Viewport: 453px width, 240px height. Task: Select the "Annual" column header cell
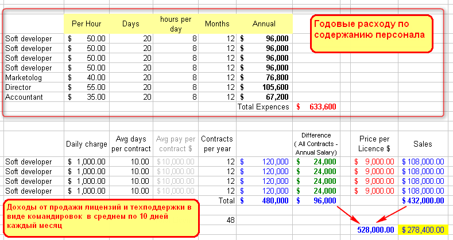tap(264, 23)
